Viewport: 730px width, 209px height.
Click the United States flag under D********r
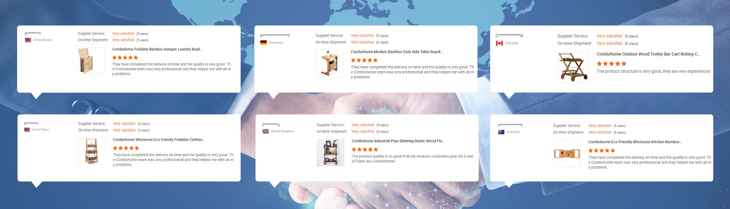[28, 40]
